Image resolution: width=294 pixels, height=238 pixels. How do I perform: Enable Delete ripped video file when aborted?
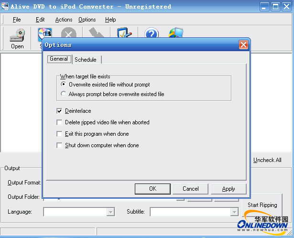pyautogui.click(x=59, y=122)
